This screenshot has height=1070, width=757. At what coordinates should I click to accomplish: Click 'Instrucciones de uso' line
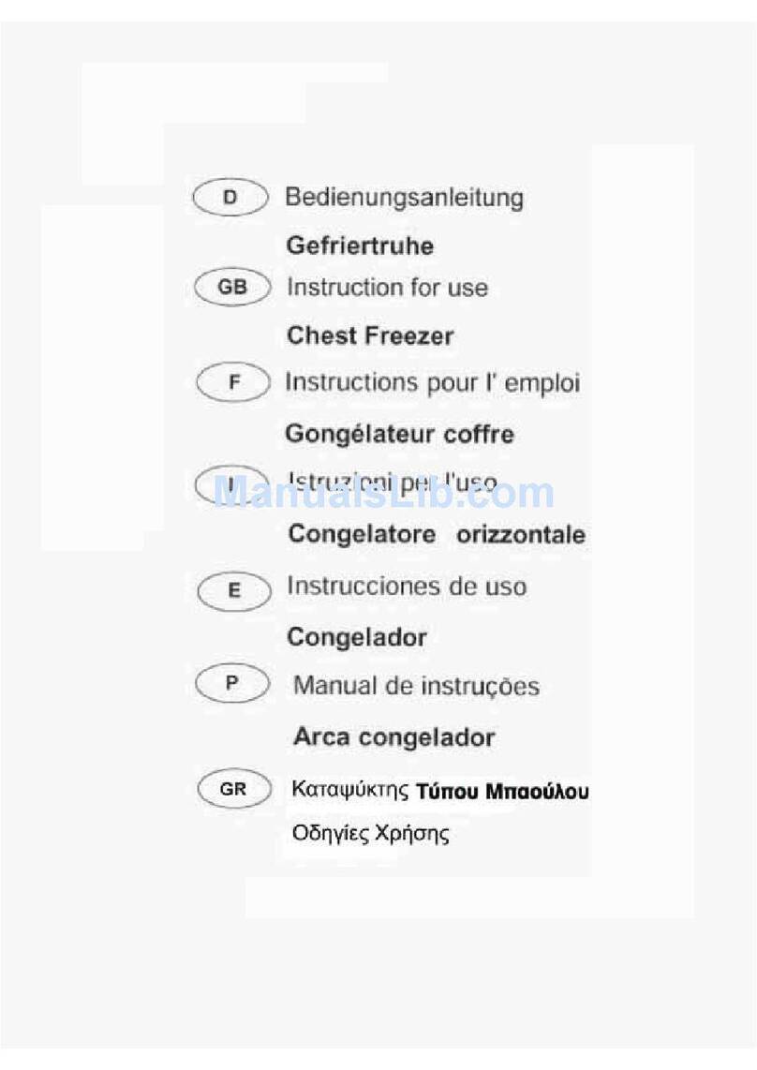coord(407,587)
